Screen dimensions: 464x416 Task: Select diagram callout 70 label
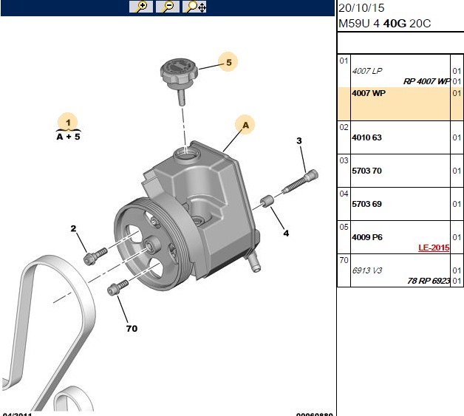pyautogui.click(x=132, y=329)
